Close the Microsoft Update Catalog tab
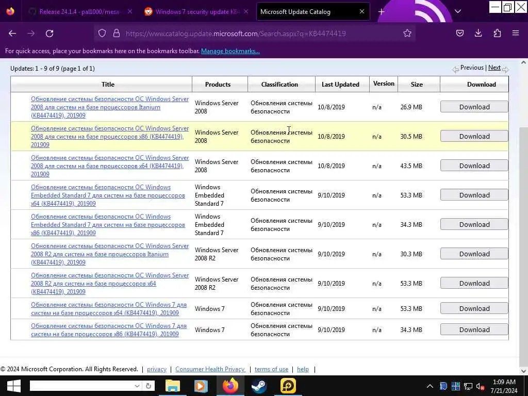Screen dimensions: 528x396 click(362, 11)
